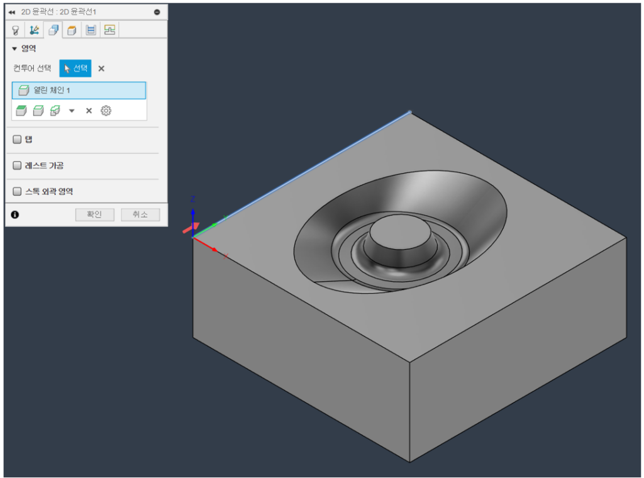The height and width of the screenshot is (478, 644).
Task: Open the chain options dropdown arrow
Action: [72, 111]
